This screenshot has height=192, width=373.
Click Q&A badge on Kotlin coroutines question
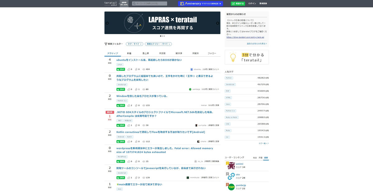tap(121, 142)
